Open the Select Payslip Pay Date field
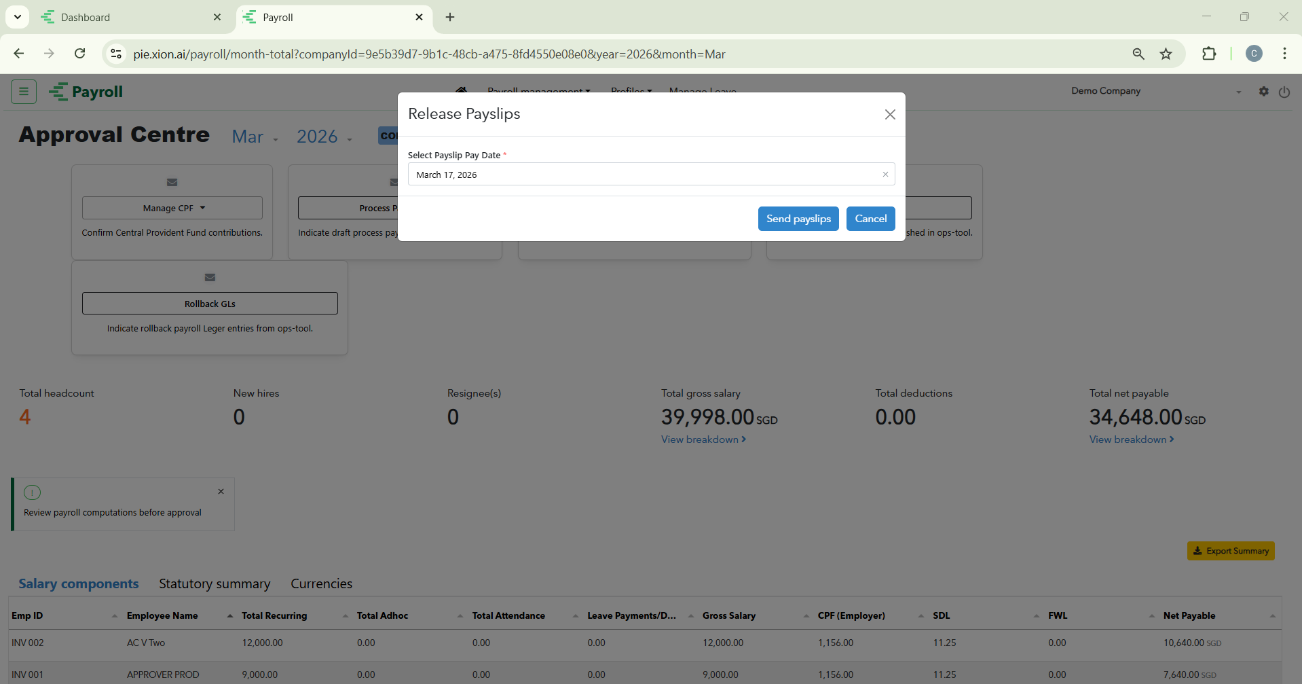The image size is (1302, 684). [645, 175]
